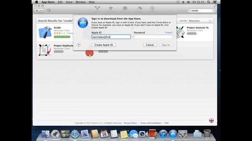The width and height of the screenshot is (252, 141).
Task: Click the Forgot? password link
Action: tap(169, 33)
